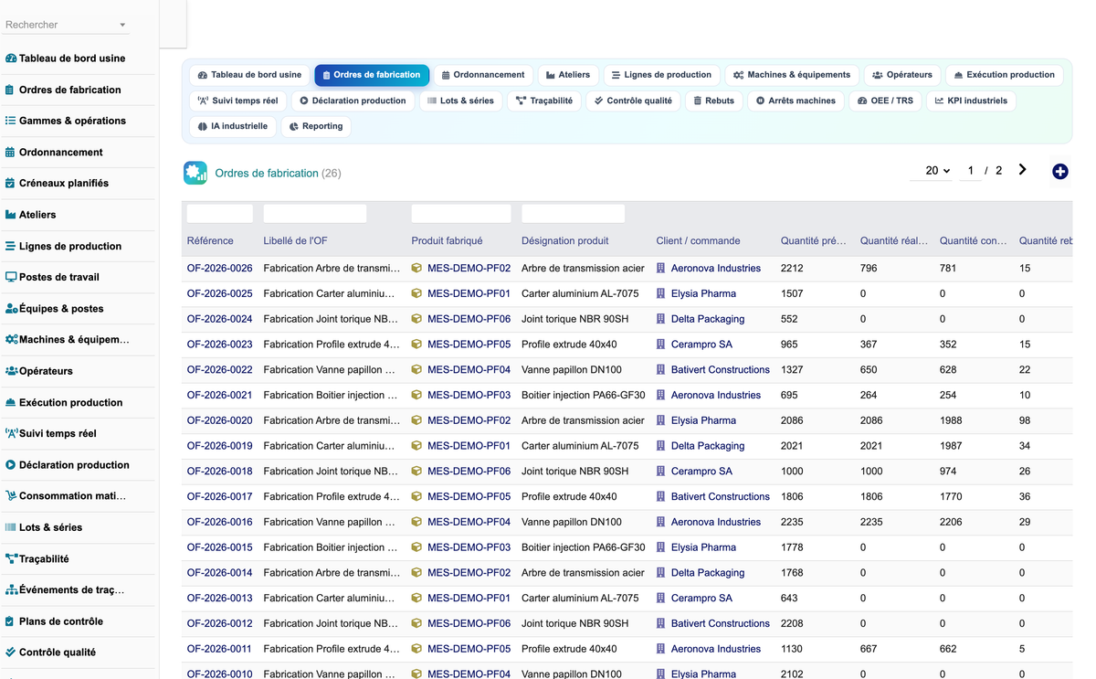Click 'Joint torique NBR 90SH' in OF-2026-0018 row
1096x679 pixels.
pyautogui.click(x=574, y=472)
